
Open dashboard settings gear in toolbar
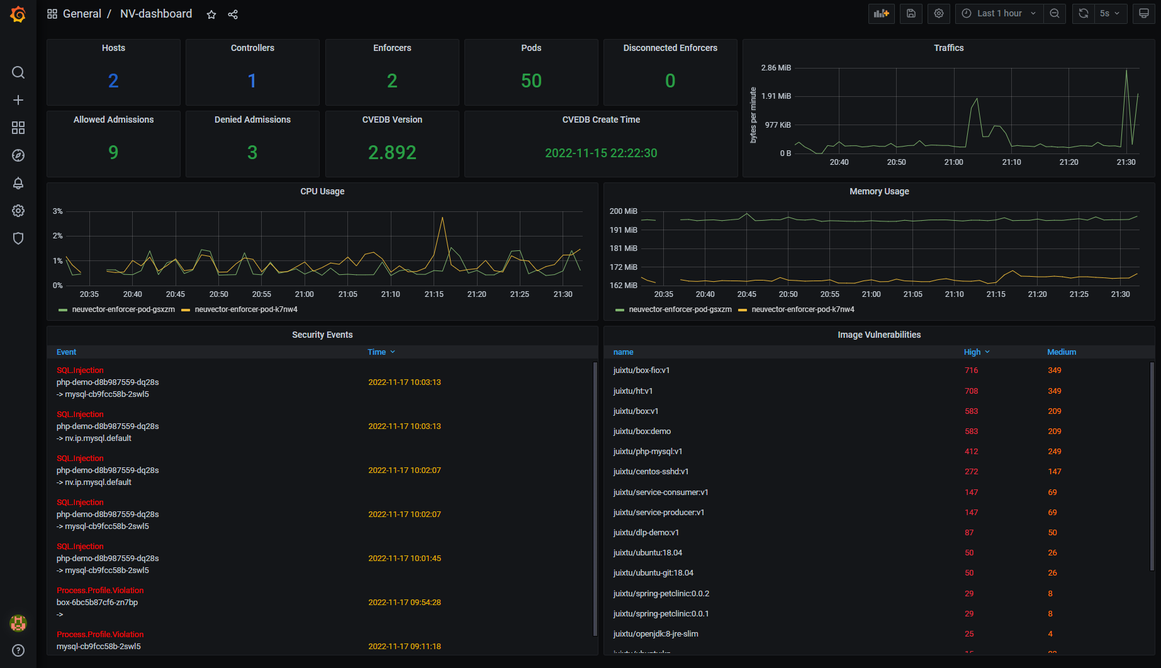939,13
